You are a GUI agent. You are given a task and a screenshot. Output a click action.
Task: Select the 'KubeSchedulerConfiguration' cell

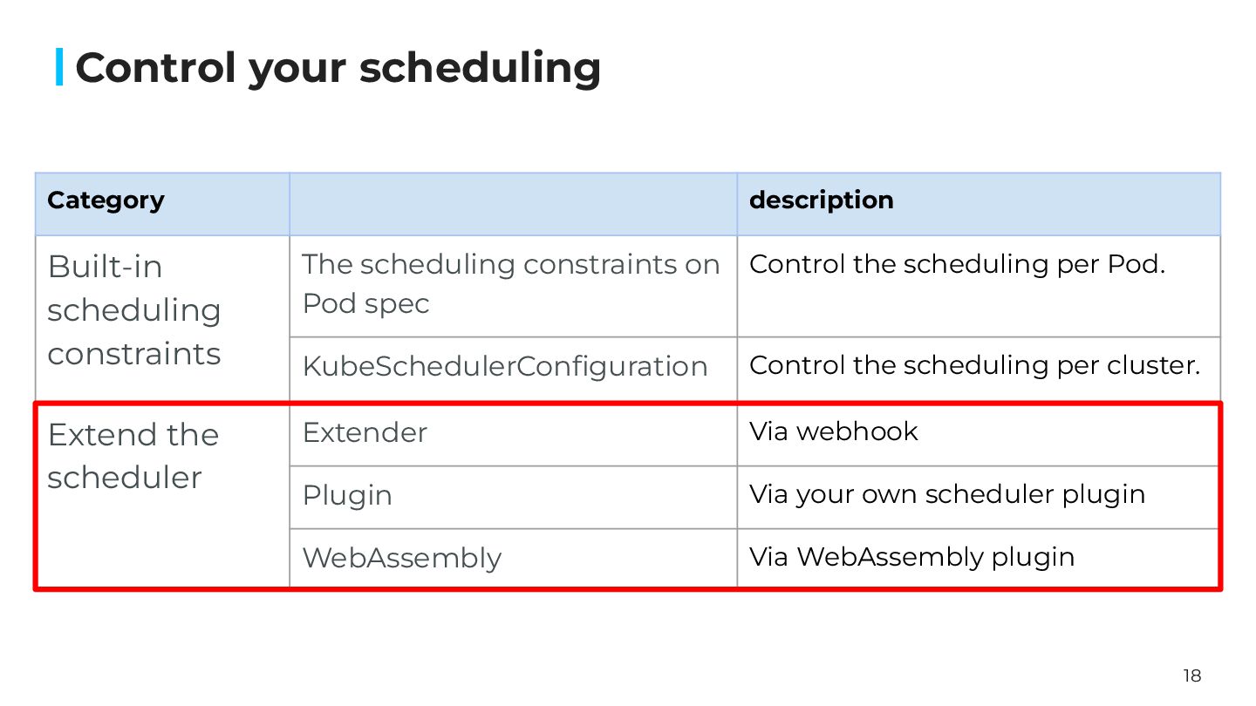504,366
